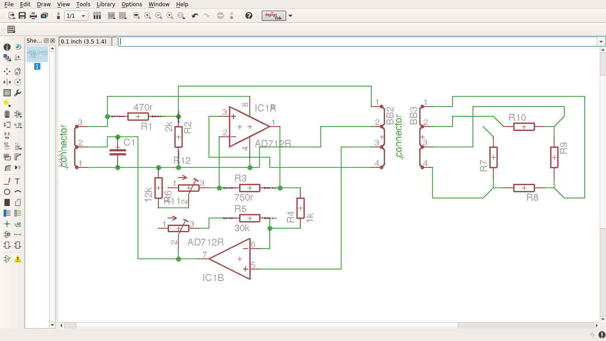Float the Sheets panel
The height and width of the screenshot is (341, 606).
point(46,40)
